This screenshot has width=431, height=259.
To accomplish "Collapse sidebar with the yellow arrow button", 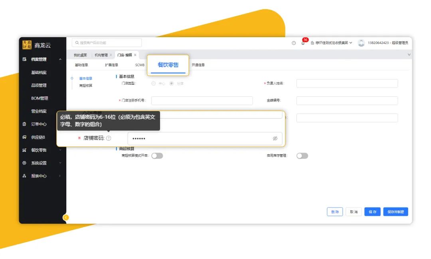I will [x=66, y=217].
